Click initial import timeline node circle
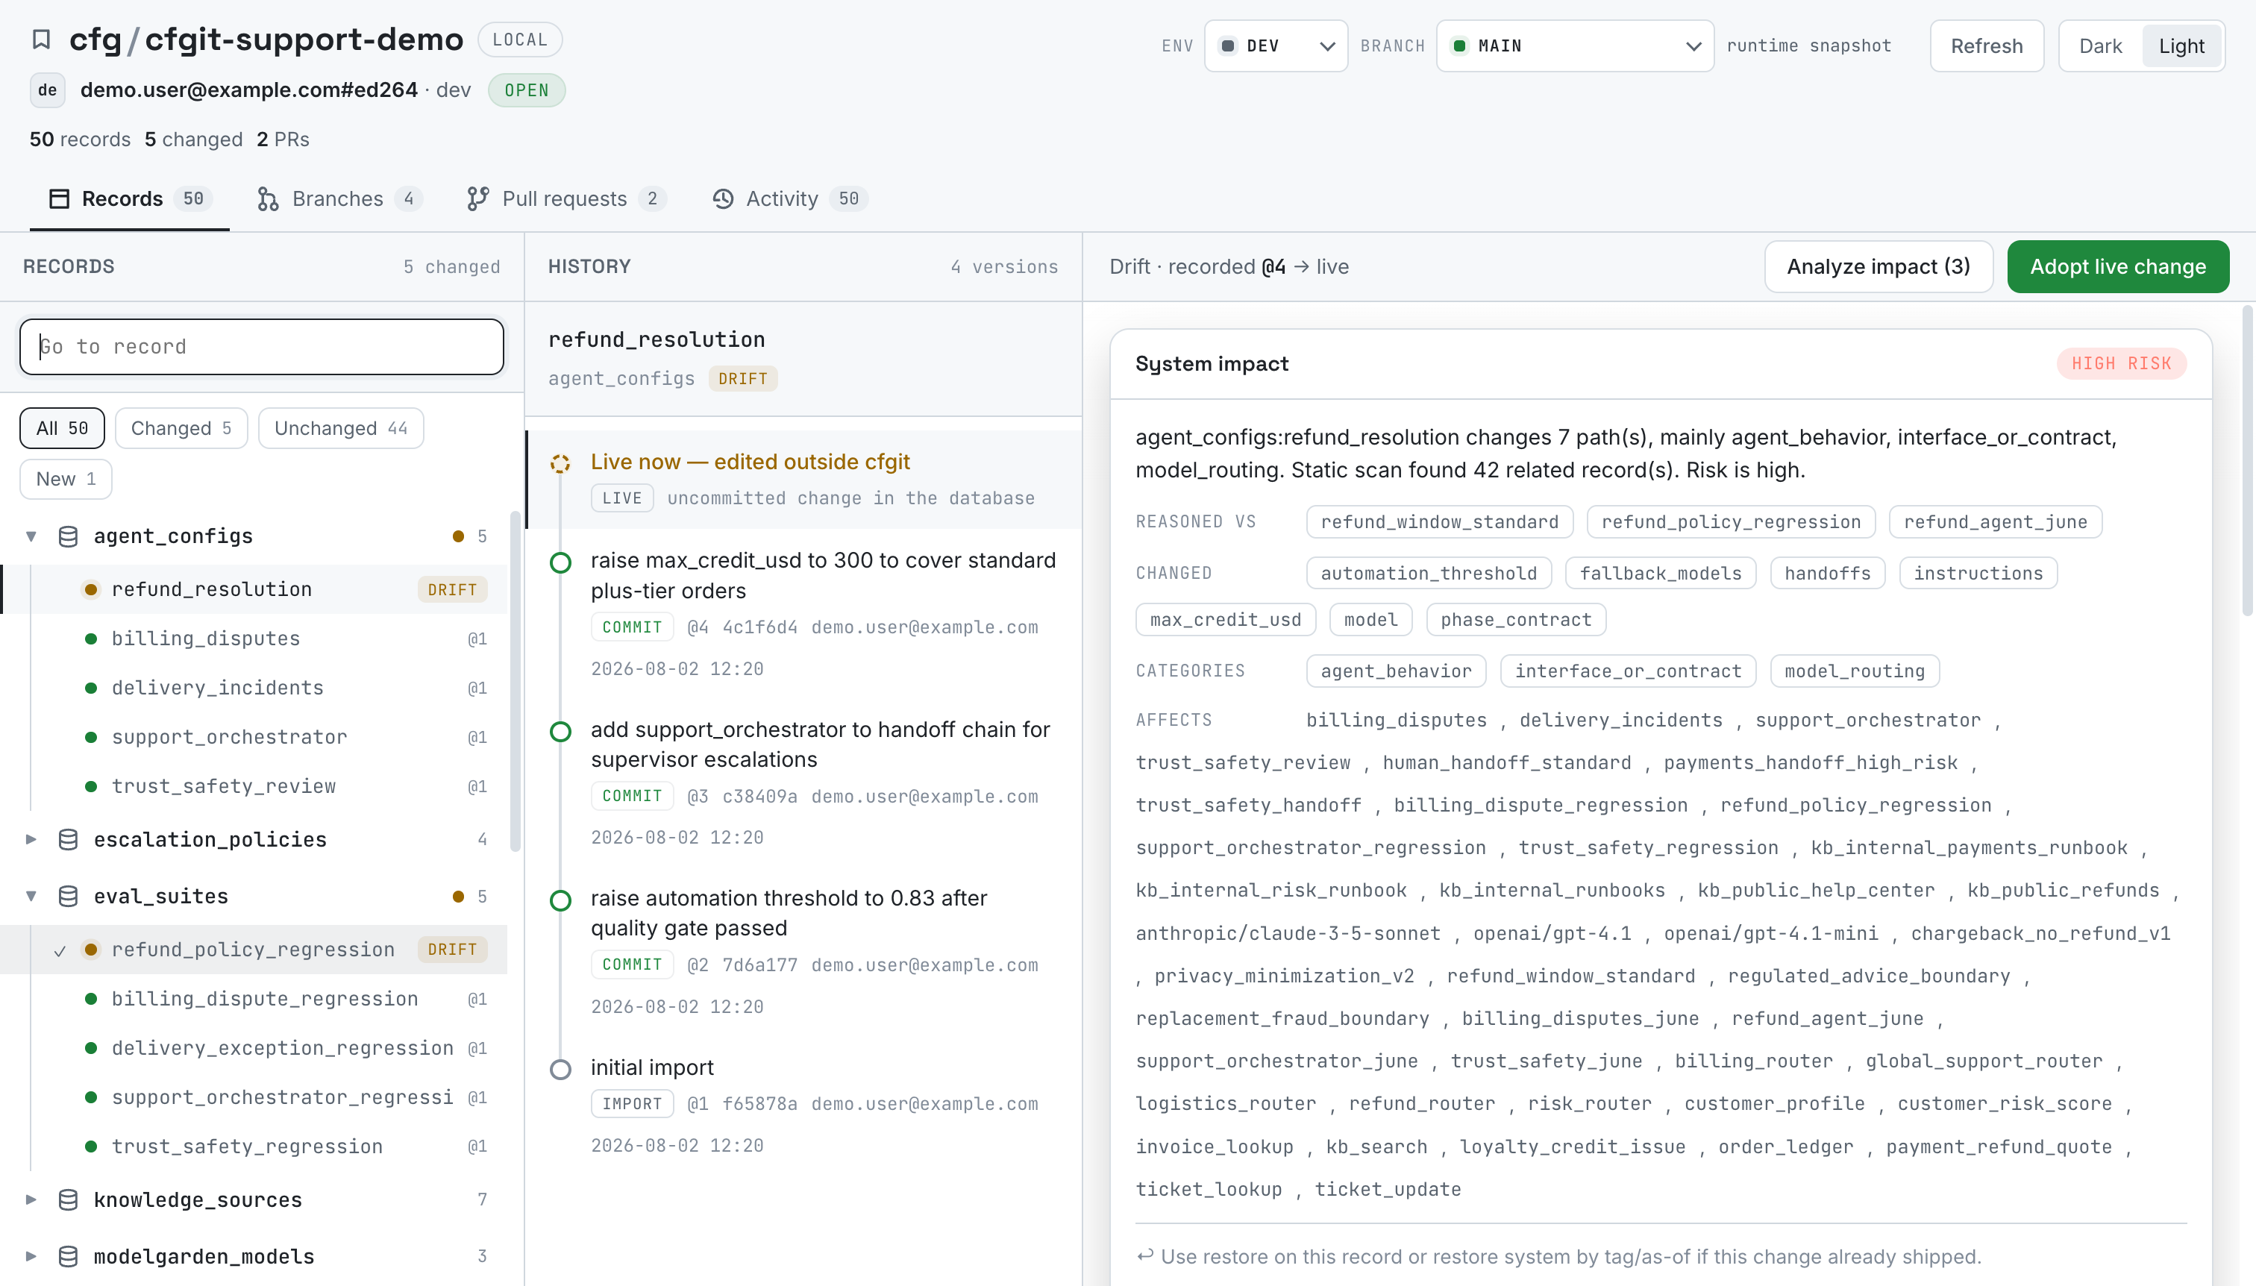 point(560,1070)
